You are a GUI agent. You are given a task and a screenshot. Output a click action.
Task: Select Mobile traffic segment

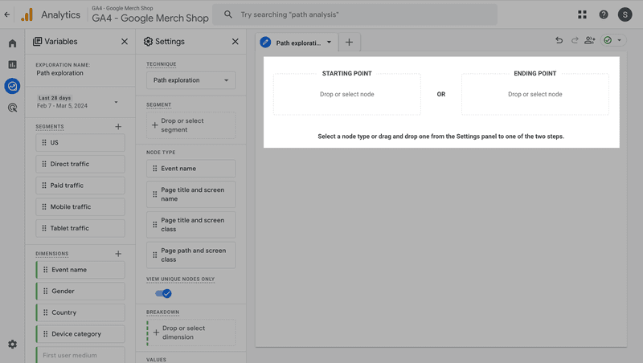(x=80, y=207)
